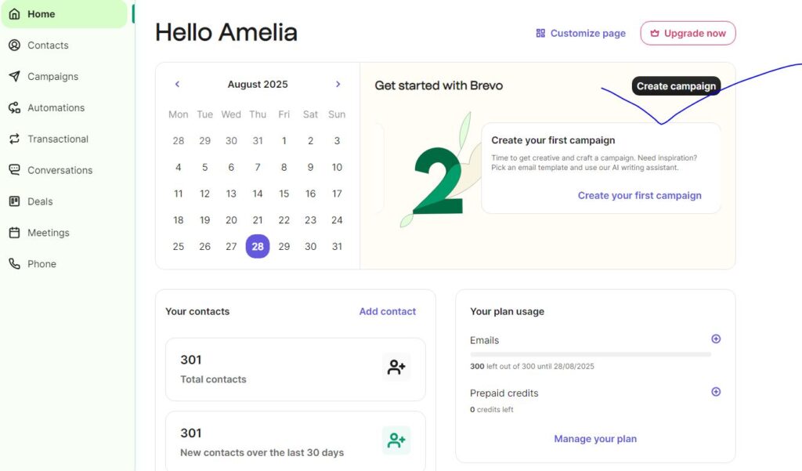Click the Phone handset icon

14,264
